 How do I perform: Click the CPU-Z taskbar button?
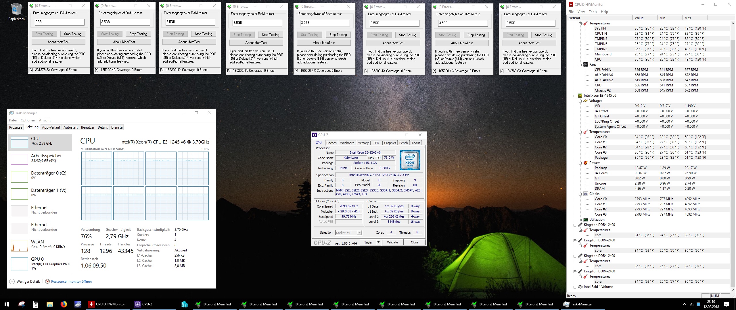pyautogui.click(x=144, y=304)
